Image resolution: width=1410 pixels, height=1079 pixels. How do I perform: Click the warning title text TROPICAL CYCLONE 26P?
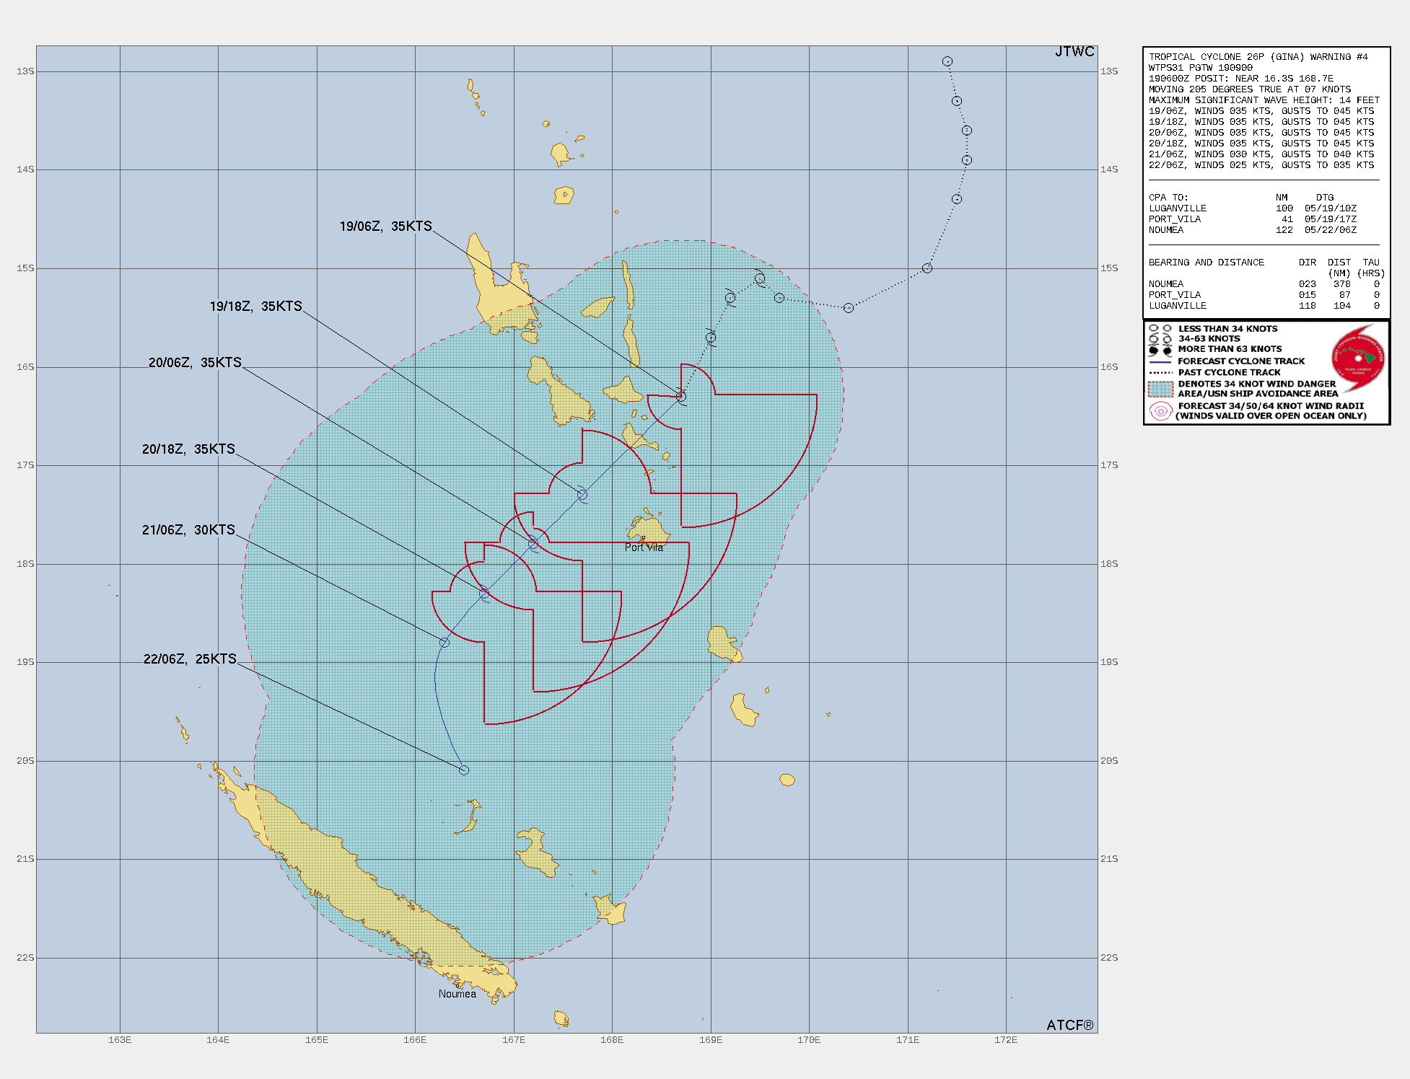(1258, 57)
